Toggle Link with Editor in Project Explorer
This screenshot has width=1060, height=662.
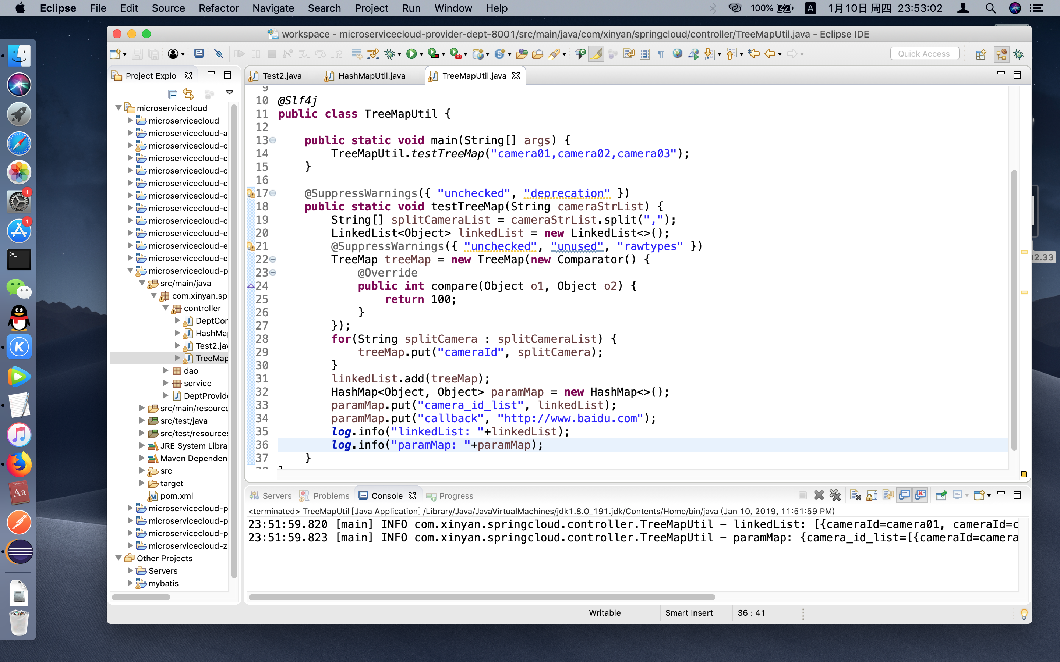click(x=188, y=93)
